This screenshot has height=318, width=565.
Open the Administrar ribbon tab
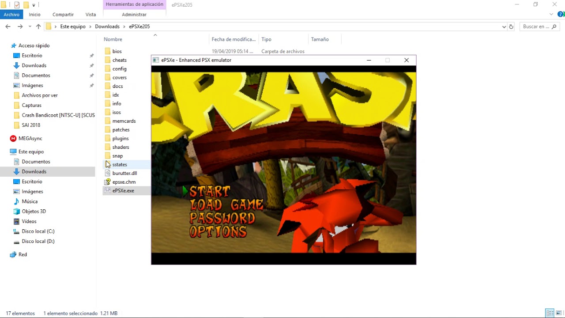[x=134, y=15]
